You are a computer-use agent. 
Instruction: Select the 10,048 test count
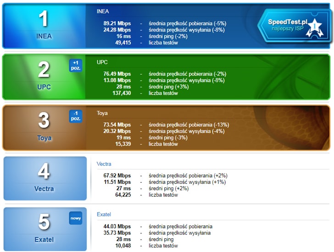(x=123, y=246)
